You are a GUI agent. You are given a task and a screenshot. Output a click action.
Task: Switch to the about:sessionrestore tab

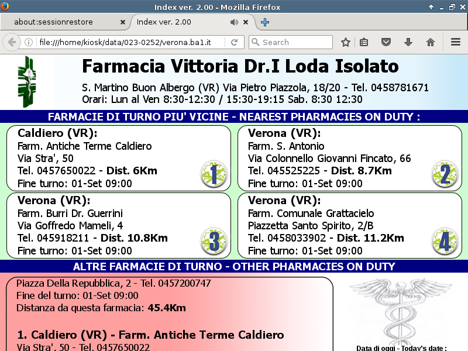click(x=61, y=22)
